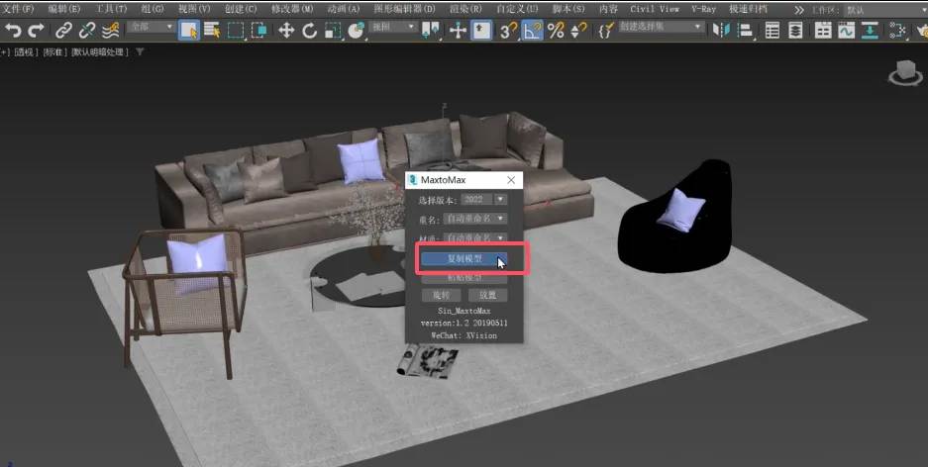Select the Move tool

click(x=286, y=30)
